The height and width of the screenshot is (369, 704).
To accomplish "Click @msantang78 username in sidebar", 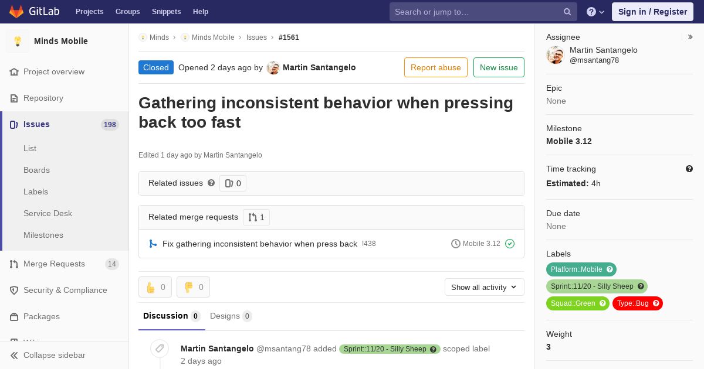I will pyautogui.click(x=594, y=60).
